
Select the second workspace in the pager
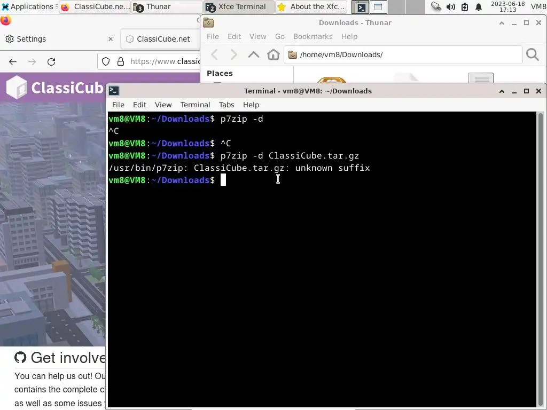[379, 7]
